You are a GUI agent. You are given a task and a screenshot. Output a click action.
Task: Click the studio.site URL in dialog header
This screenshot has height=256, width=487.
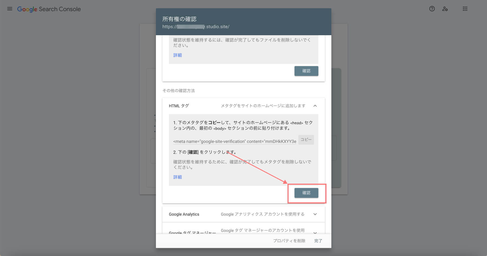click(196, 27)
